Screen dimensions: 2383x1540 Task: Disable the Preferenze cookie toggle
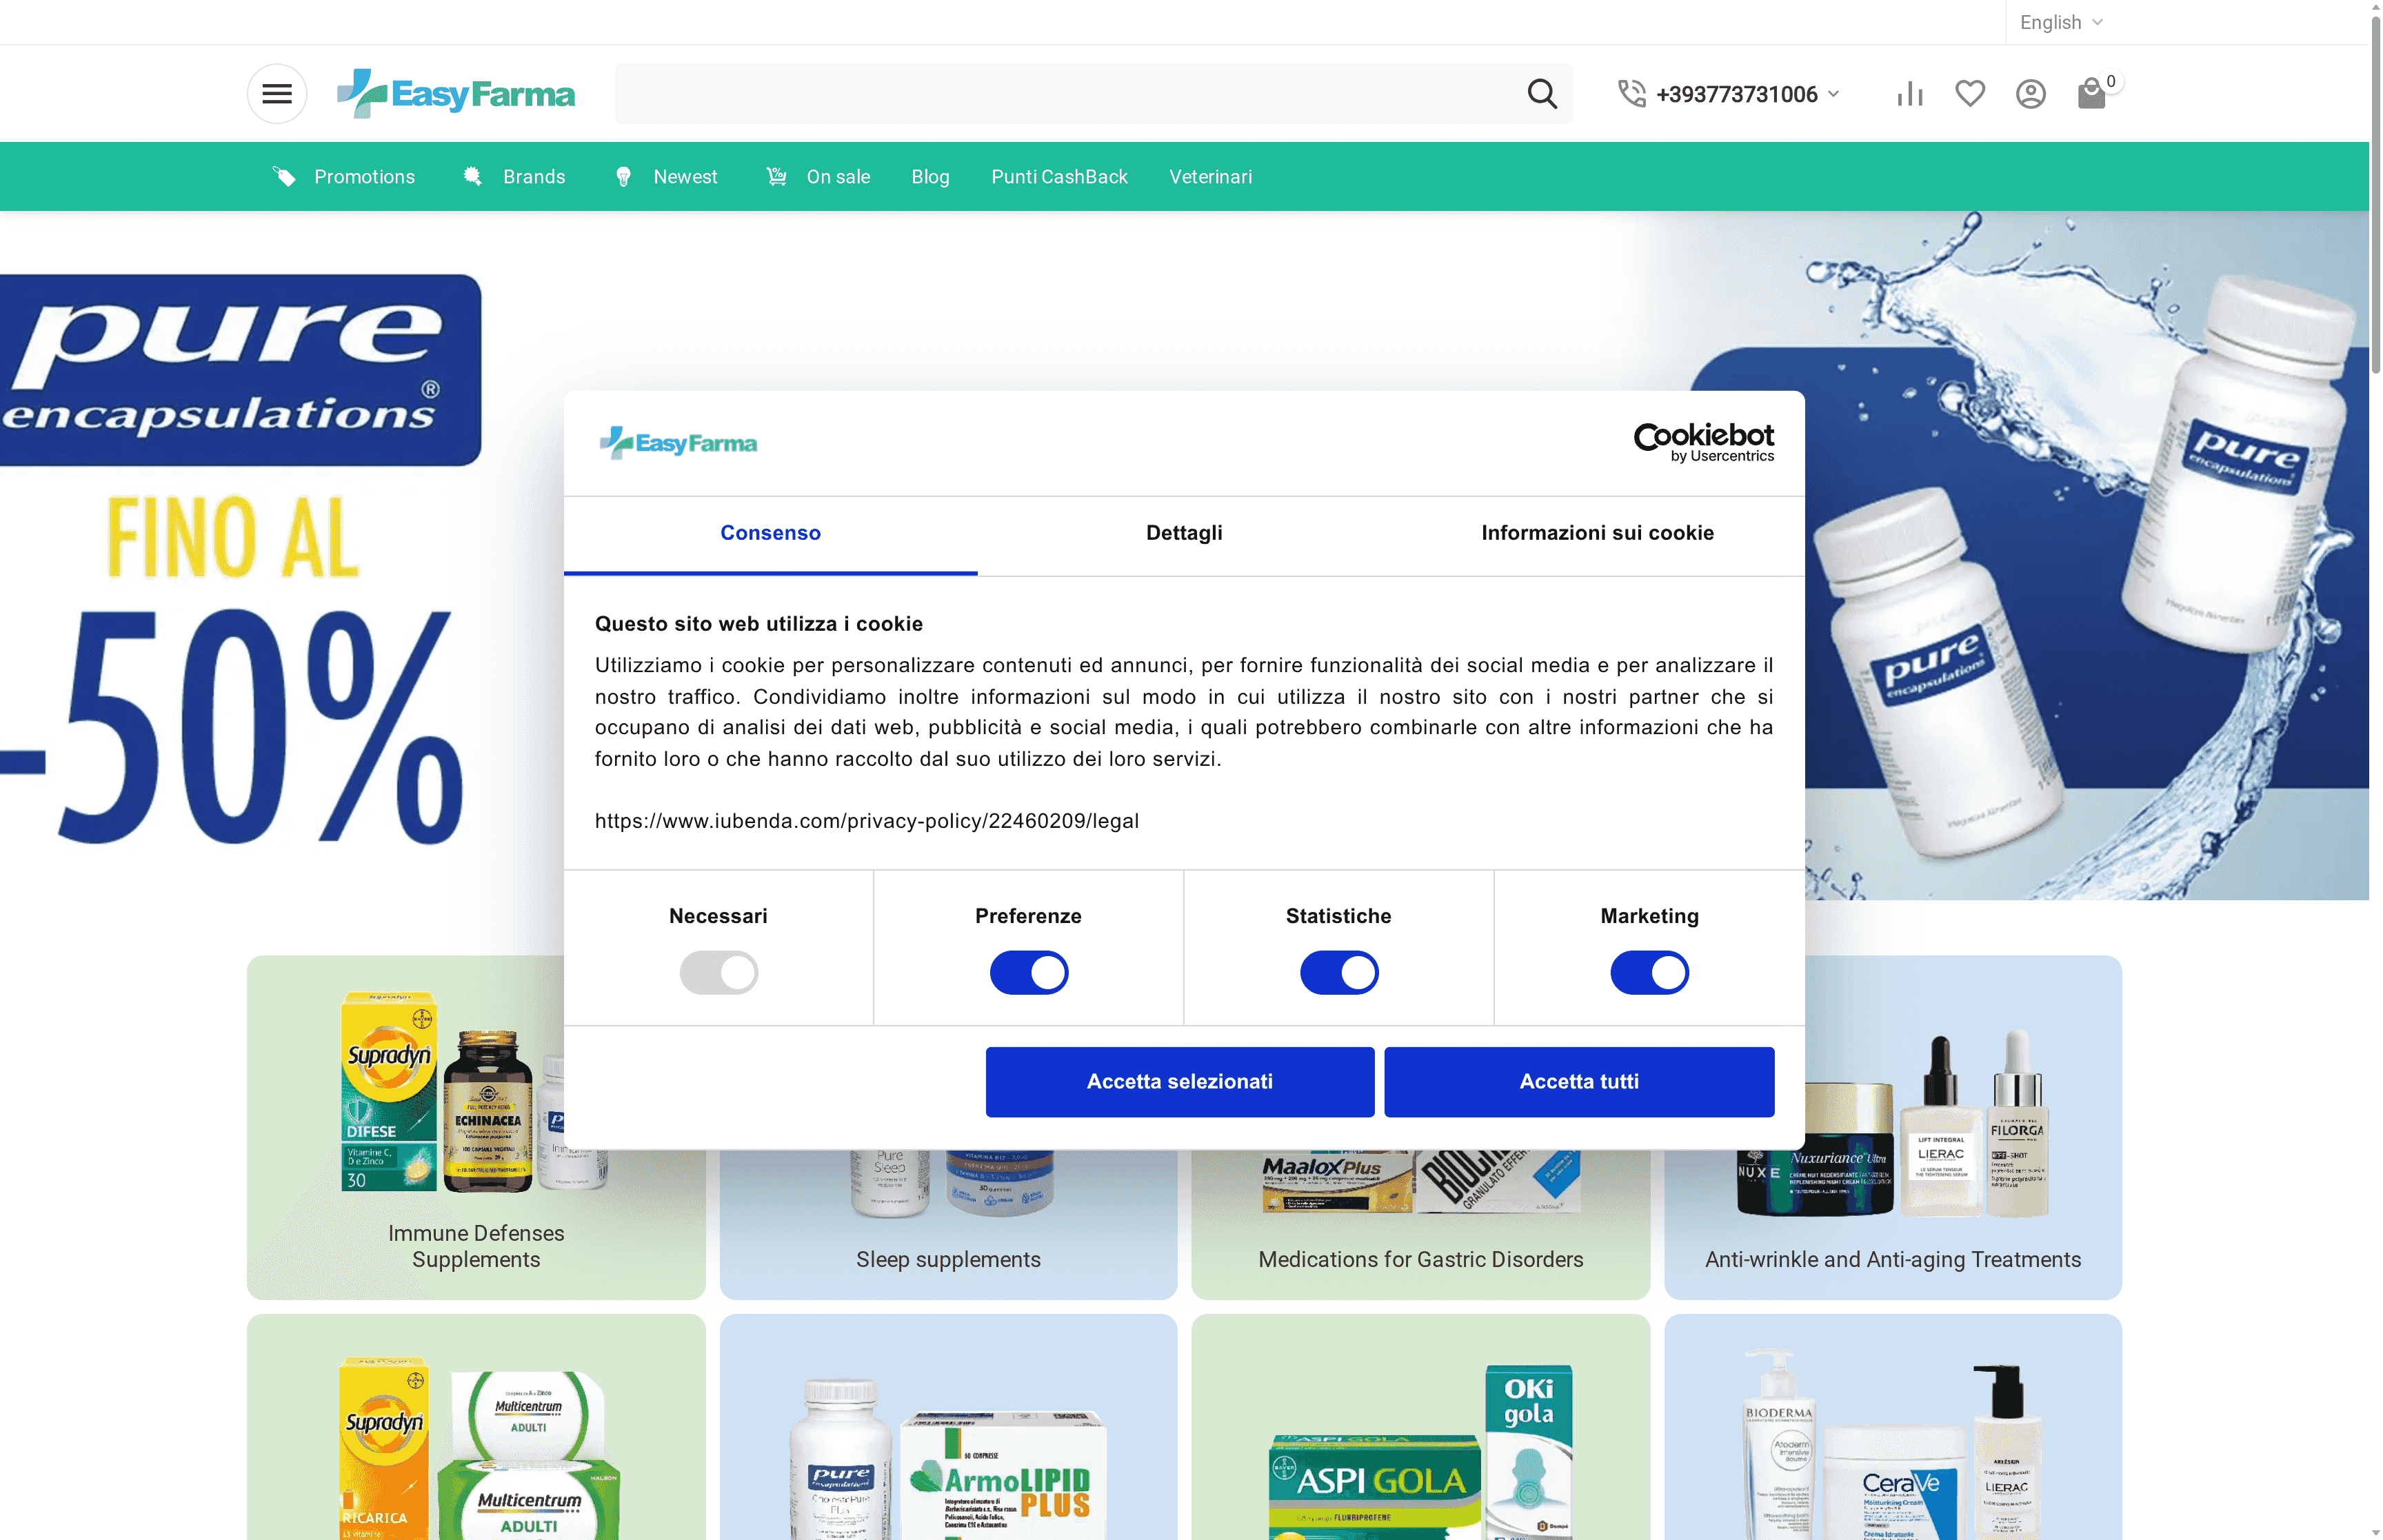click(x=1029, y=971)
